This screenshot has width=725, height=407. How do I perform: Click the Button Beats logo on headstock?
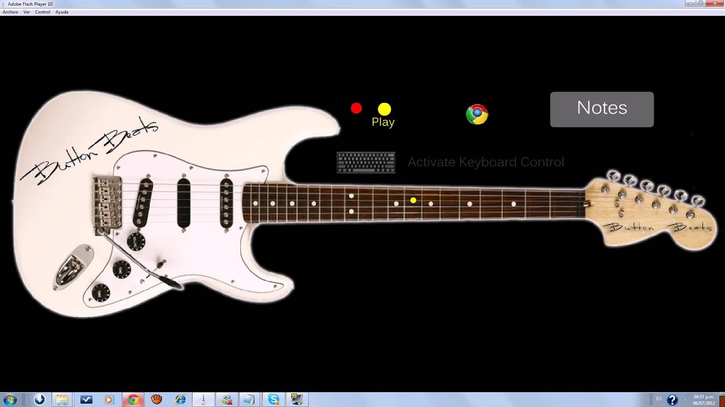point(657,227)
